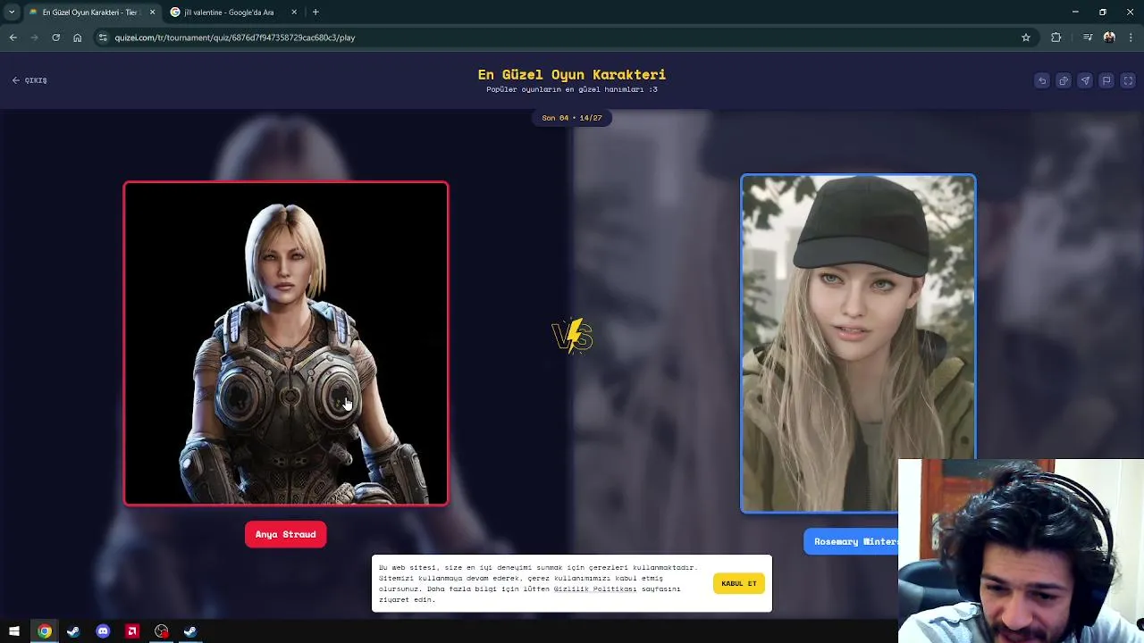
Task: Vote with the Rosemary Winters button
Action: point(855,541)
